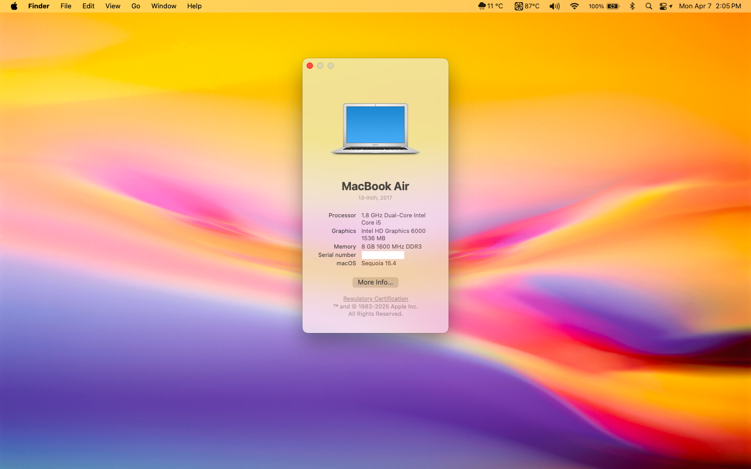Click the weather 11 °C menu bar item
This screenshot has width=751, height=469.
point(490,6)
